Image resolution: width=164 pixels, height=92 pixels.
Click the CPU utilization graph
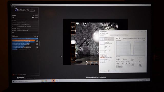[130, 48]
